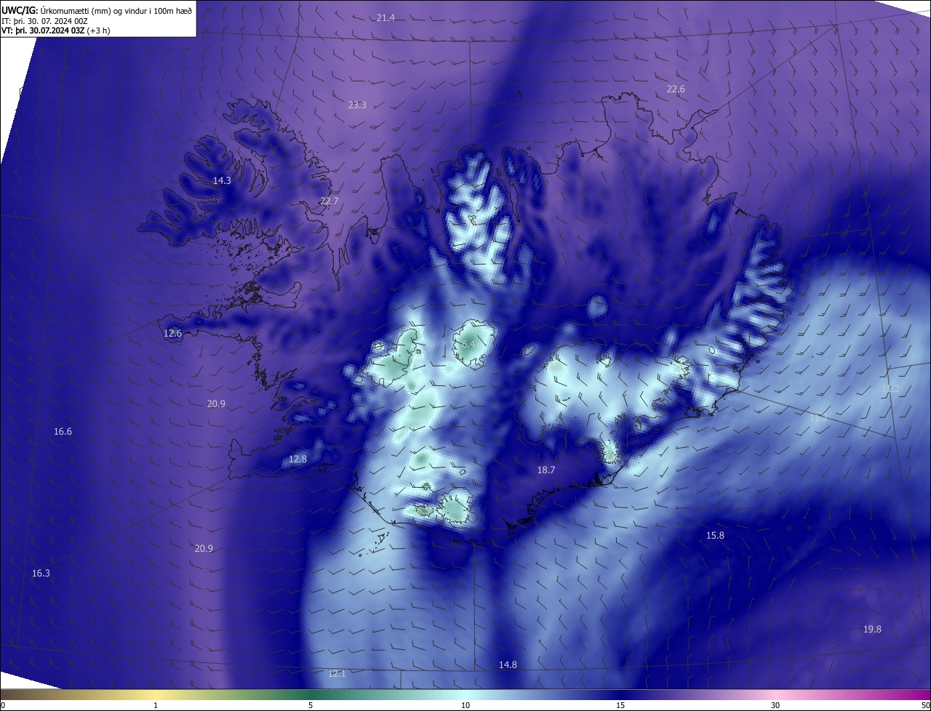The height and width of the screenshot is (711, 931).
Task: Click the '15' tick on the color scale
Action: pos(620,705)
